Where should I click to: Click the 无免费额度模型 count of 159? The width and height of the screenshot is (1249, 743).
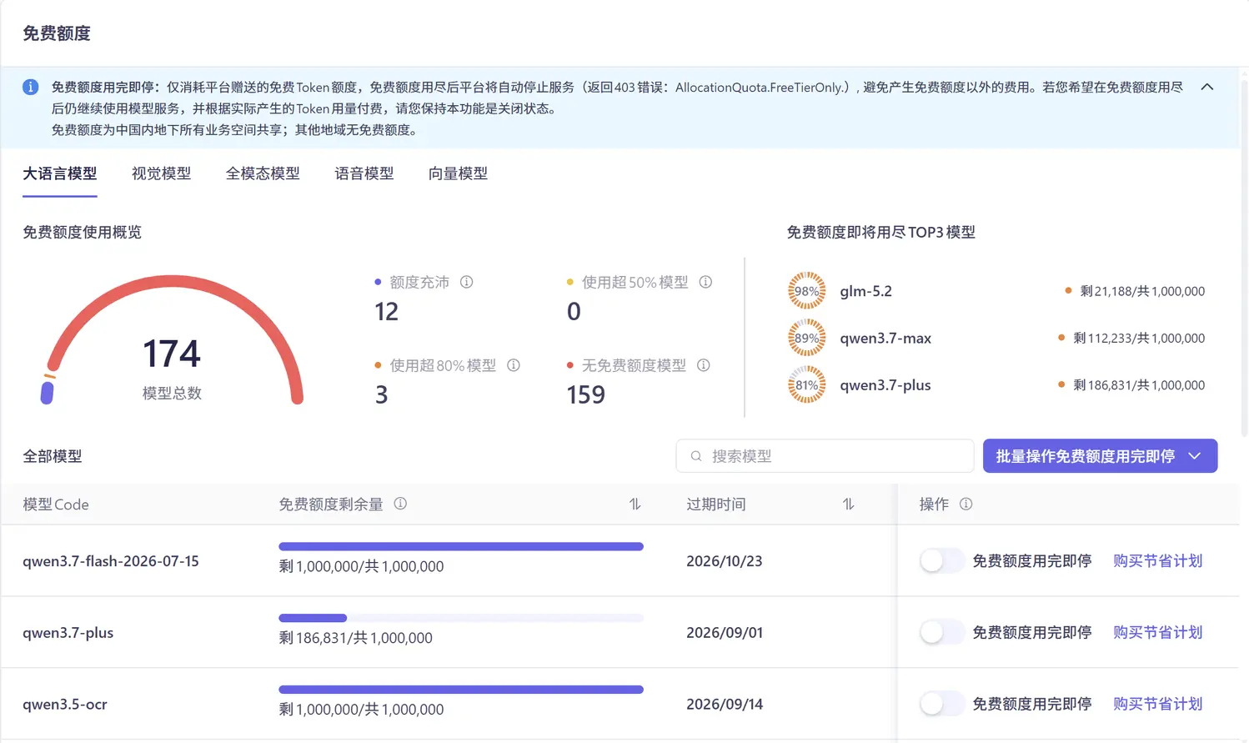[586, 395]
